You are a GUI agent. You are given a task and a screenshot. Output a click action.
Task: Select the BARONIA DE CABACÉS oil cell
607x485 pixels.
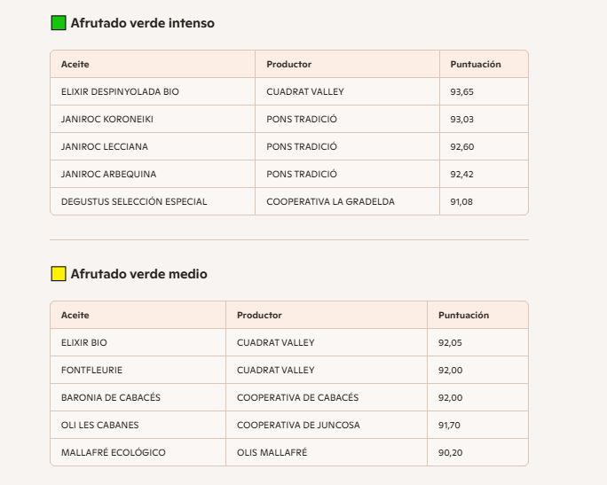tap(111, 398)
